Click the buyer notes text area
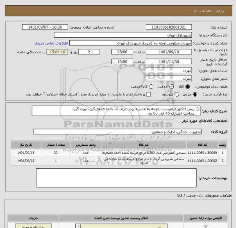The height and width of the screenshot is (228, 236). (x=116, y=178)
